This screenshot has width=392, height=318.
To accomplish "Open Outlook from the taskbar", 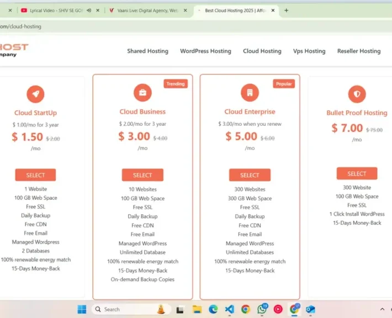I will [310, 309].
